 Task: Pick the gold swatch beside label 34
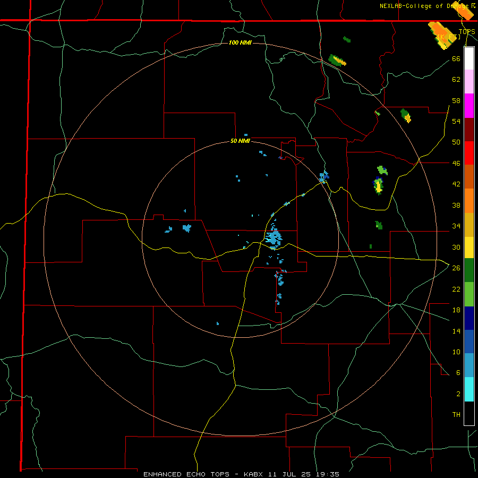pos(469,225)
